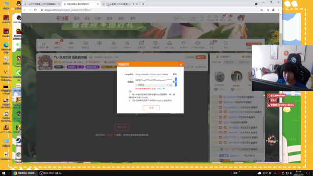This screenshot has width=313, height=176.
Task: Open a new browser tab
Action: (x=143, y=4)
